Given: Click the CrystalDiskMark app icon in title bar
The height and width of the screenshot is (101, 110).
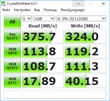Looking at the screenshot, I should click(x=3, y=4).
